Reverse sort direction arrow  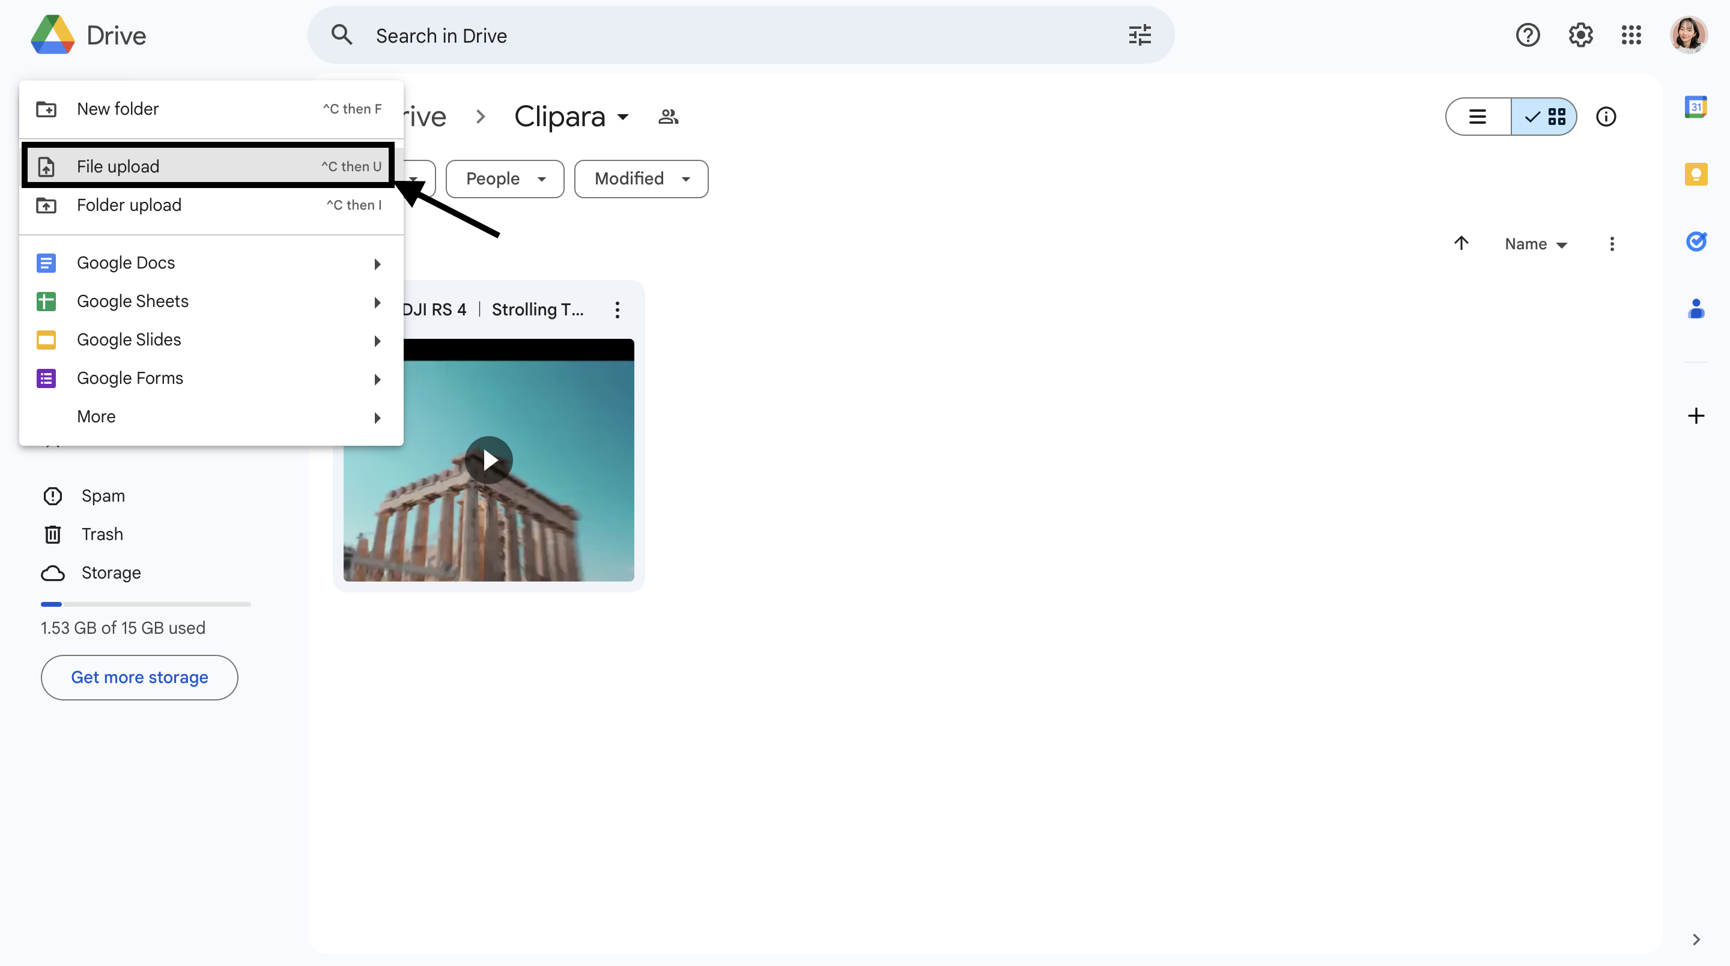[1461, 243]
